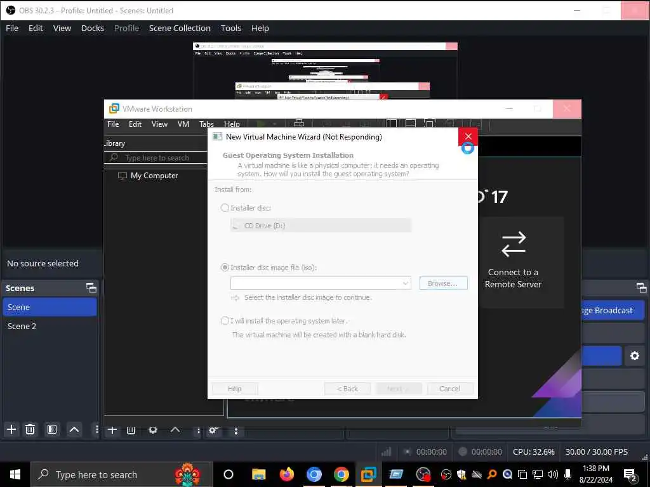Open OBS File menu
This screenshot has width=650, height=487.
coord(12,28)
